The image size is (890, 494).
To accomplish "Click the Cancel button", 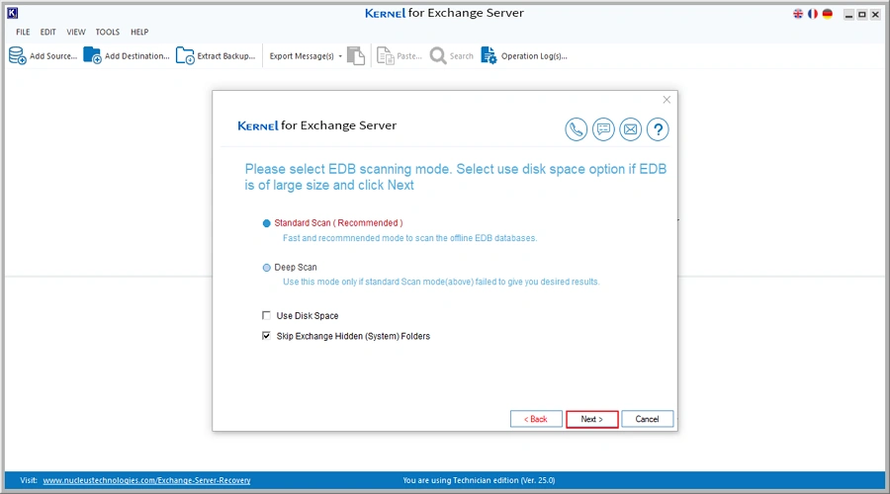I will click(x=647, y=419).
